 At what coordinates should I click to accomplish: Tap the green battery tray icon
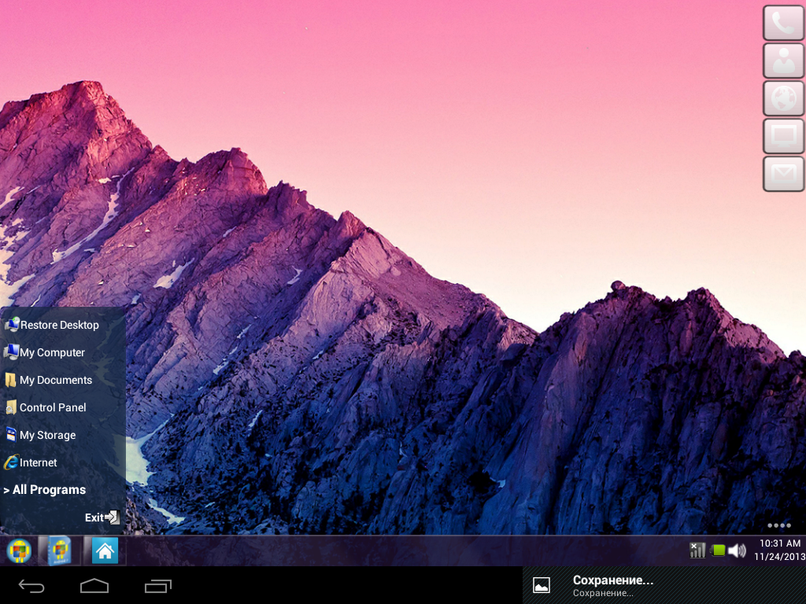pyautogui.click(x=718, y=551)
